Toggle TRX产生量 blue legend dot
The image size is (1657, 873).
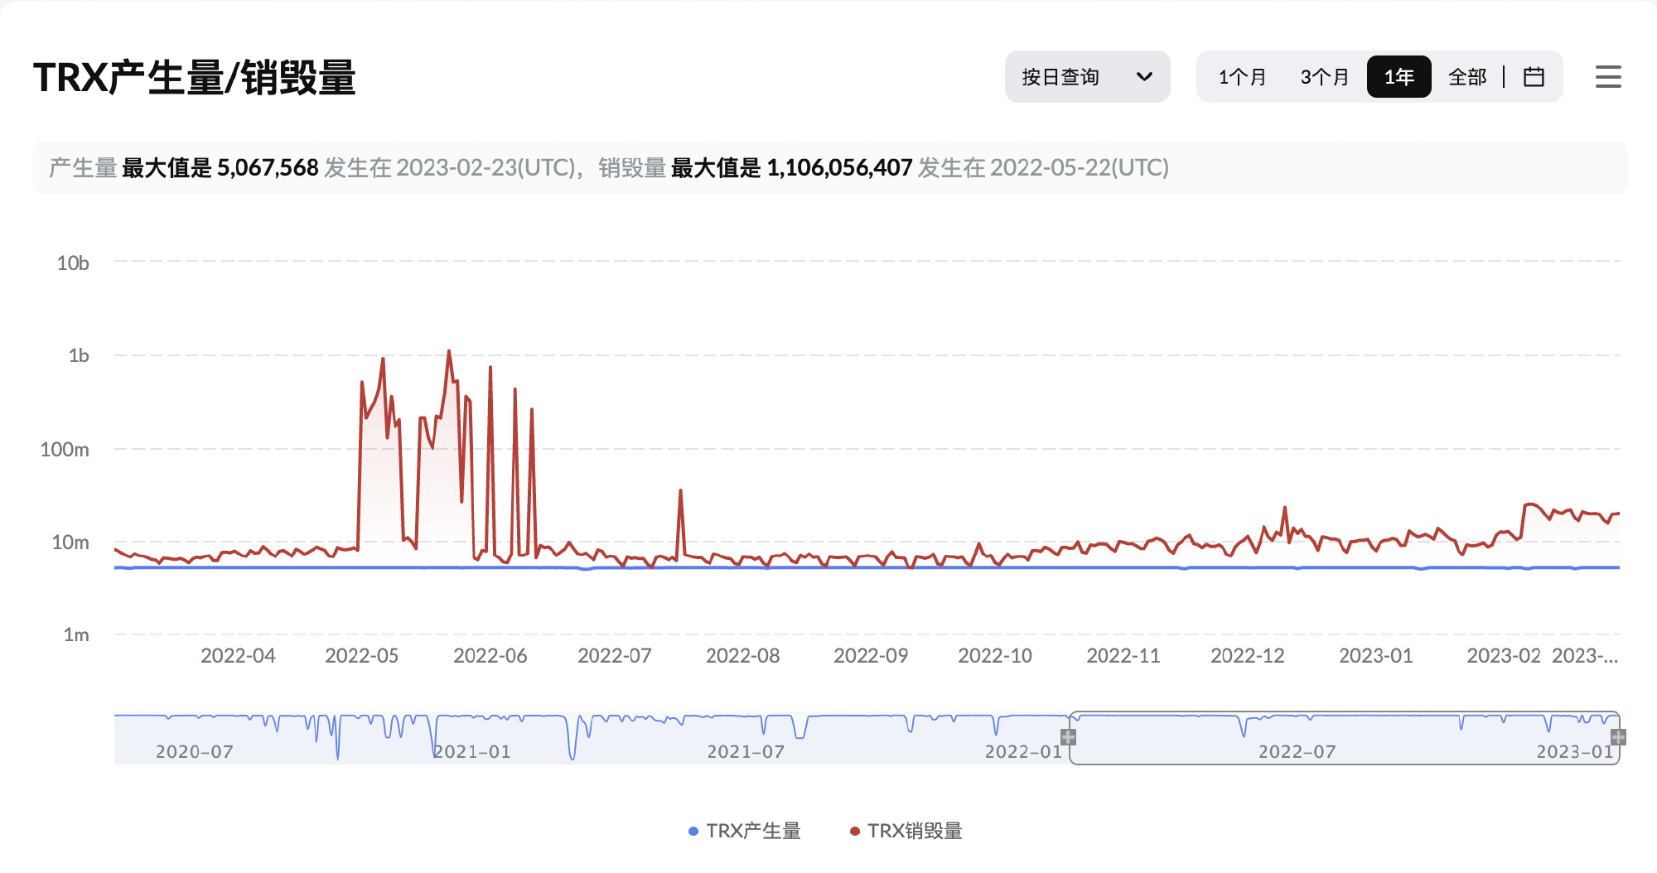tap(693, 831)
